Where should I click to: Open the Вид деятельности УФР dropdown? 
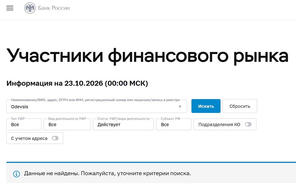pyautogui.click(x=67, y=124)
